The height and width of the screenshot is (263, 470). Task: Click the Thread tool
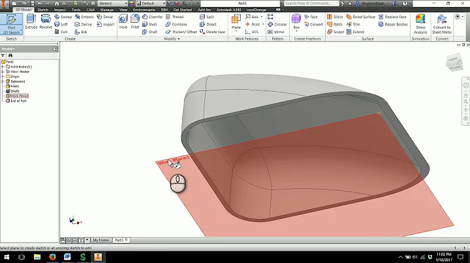pos(174,17)
